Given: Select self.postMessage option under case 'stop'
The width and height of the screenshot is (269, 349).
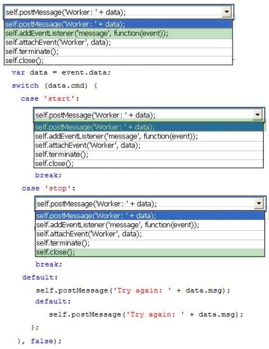Looking at the screenshot, I should 150,216.
